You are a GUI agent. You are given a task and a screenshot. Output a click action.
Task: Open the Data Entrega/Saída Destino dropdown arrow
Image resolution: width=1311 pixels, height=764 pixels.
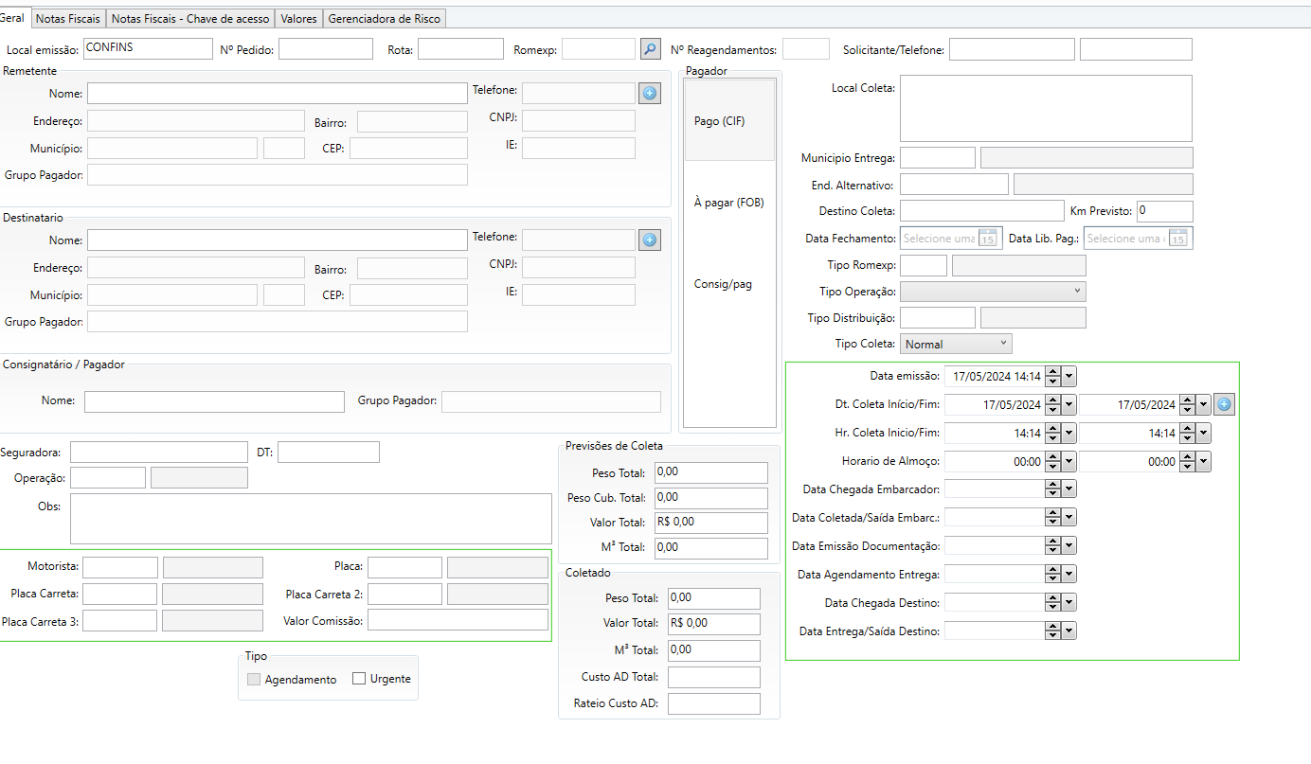pos(1069,631)
